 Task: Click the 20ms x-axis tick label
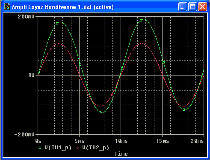197,141
